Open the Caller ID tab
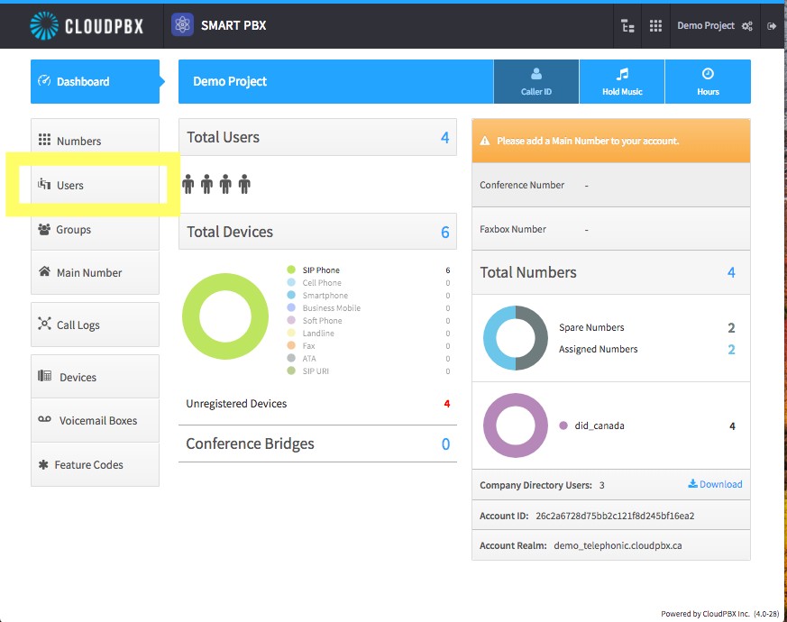This screenshot has width=787, height=622. coord(536,82)
